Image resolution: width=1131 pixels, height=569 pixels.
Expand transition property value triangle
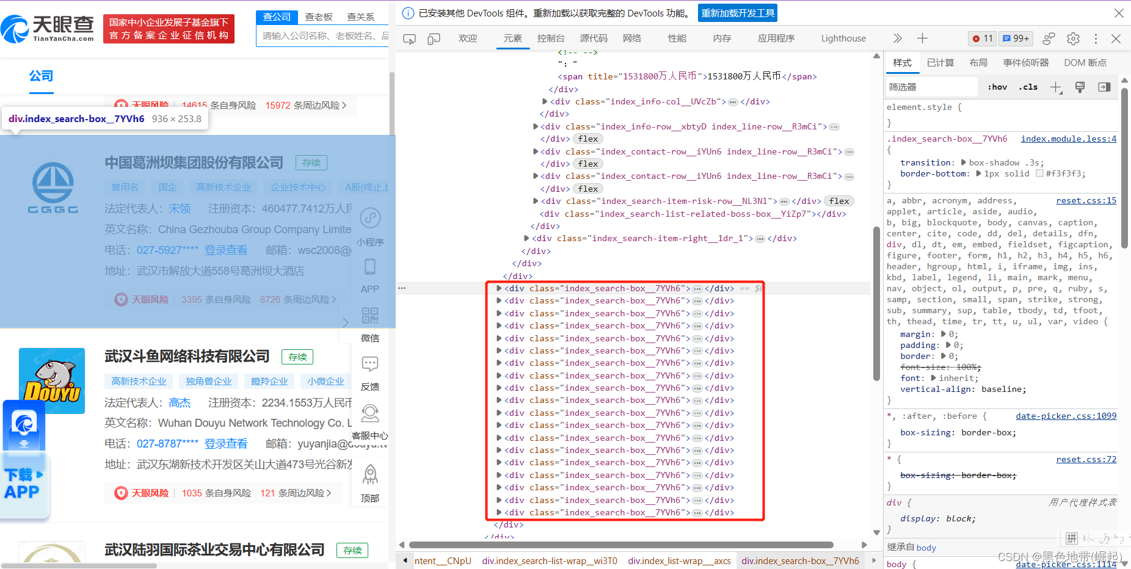point(964,162)
